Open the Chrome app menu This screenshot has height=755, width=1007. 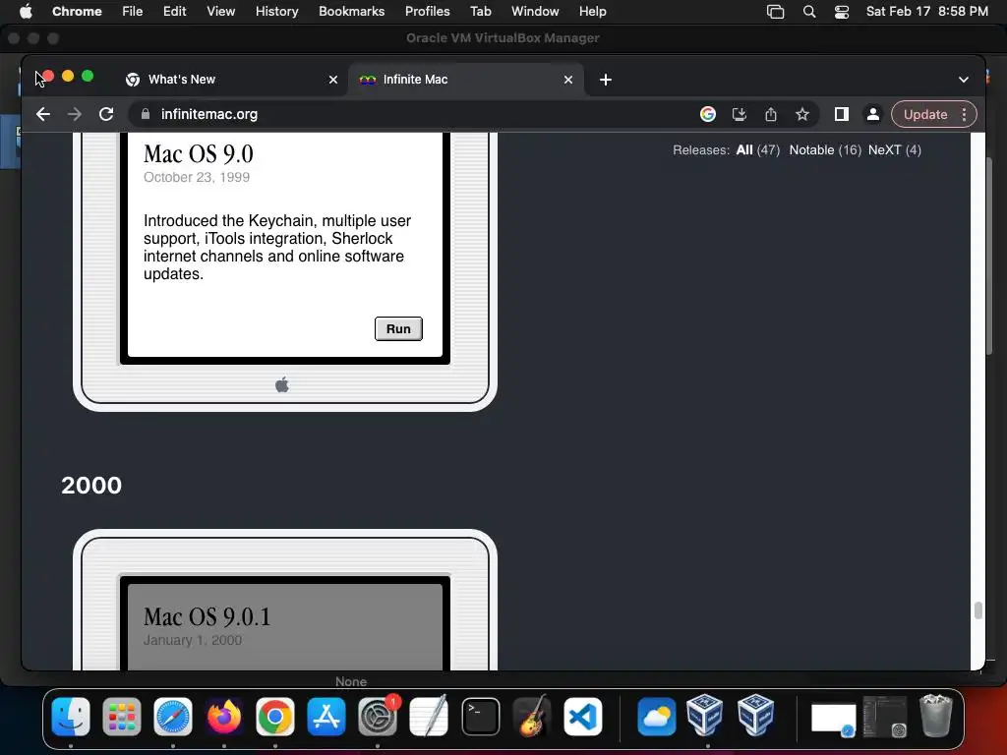click(77, 12)
